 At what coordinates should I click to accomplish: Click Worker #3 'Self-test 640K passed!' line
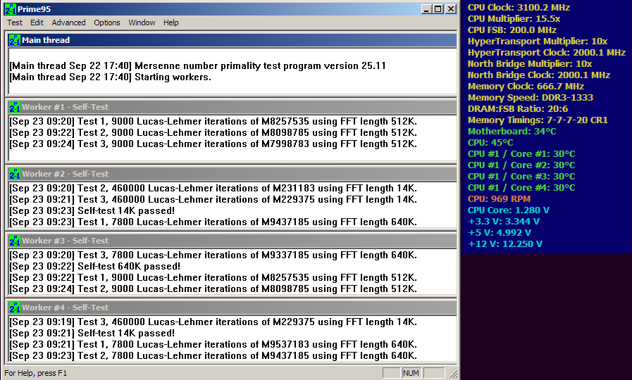click(95, 266)
